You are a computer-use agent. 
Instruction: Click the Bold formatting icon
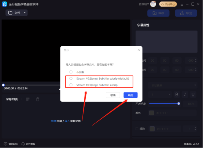coord(177,94)
